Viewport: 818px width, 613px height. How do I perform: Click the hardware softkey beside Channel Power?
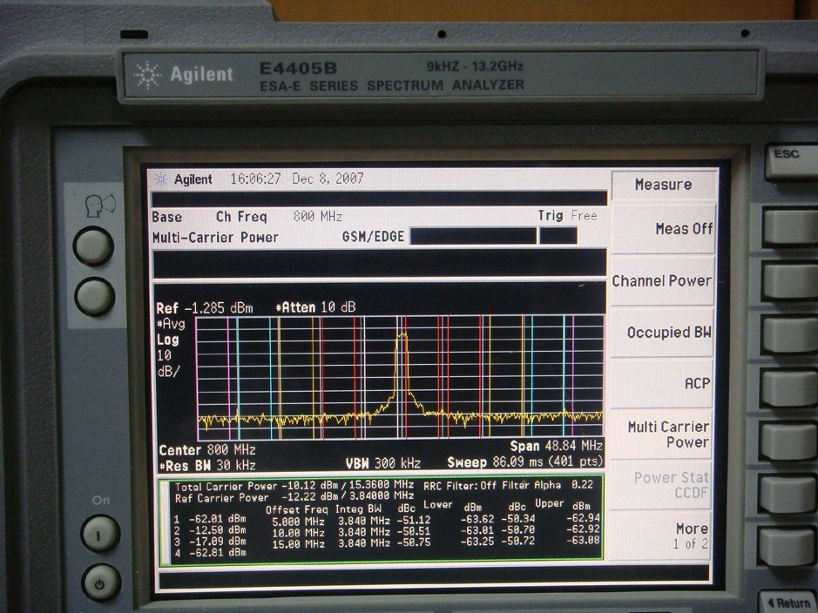pyautogui.click(x=791, y=280)
